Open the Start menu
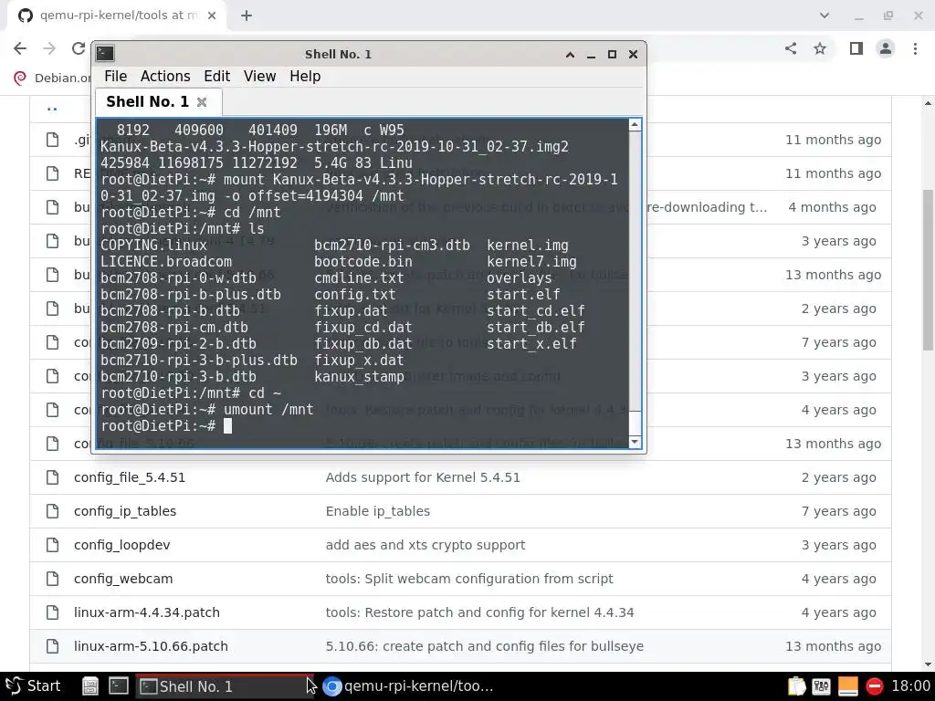Image resolution: width=935 pixels, height=701 pixels. tap(34, 686)
